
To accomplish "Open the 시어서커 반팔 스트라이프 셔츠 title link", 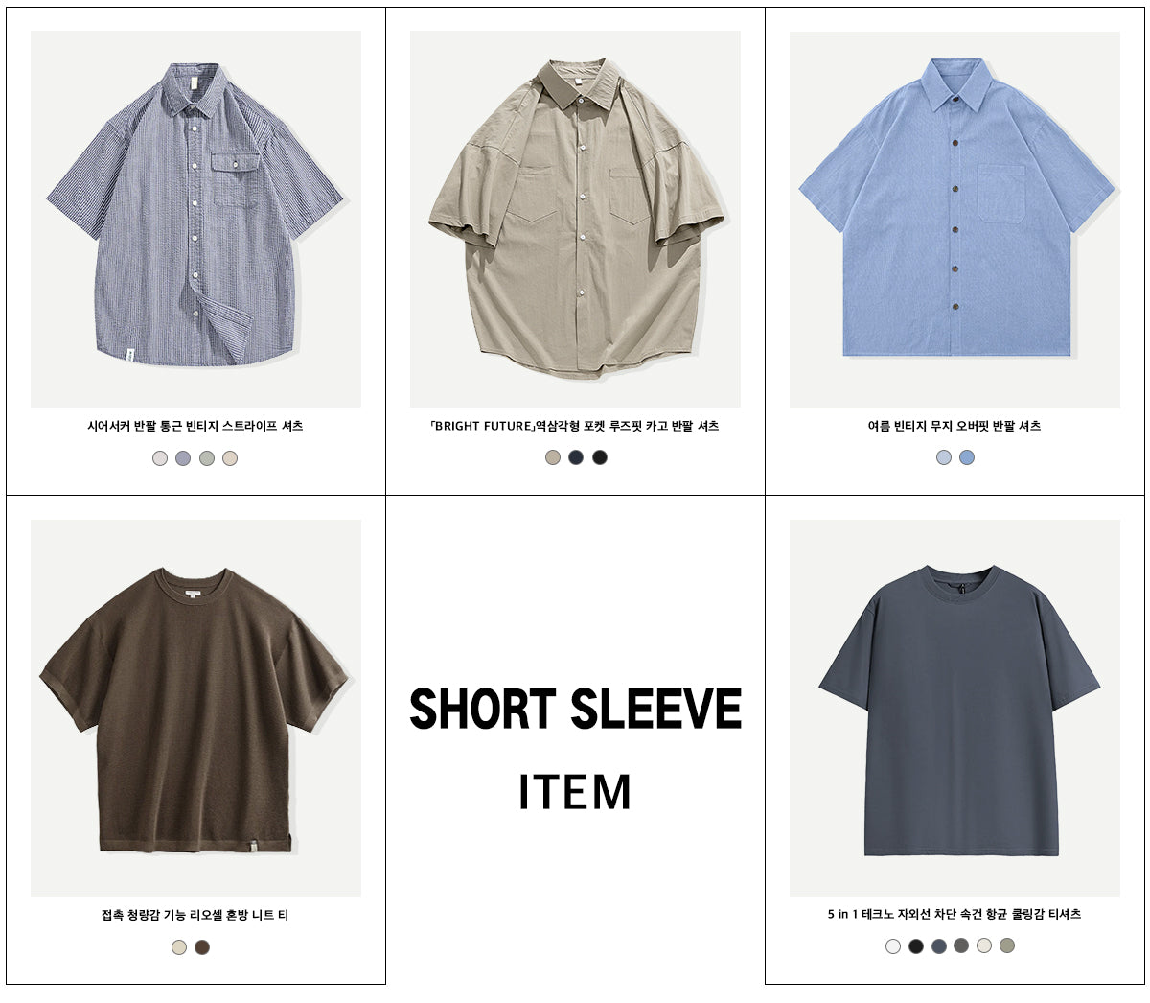I will pyautogui.click(x=195, y=426).
